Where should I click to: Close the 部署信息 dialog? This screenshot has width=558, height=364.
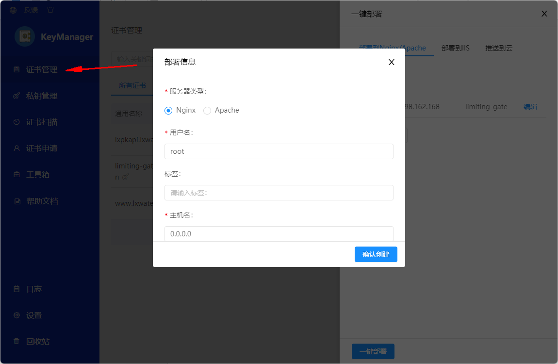[392, 62]
